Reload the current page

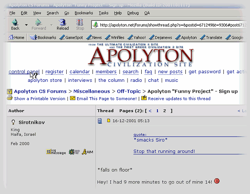coord(62,25)
